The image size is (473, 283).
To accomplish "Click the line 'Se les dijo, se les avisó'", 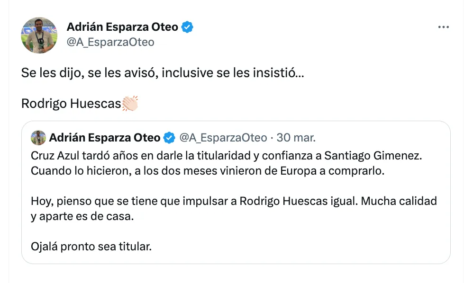I will click(164, 72).
